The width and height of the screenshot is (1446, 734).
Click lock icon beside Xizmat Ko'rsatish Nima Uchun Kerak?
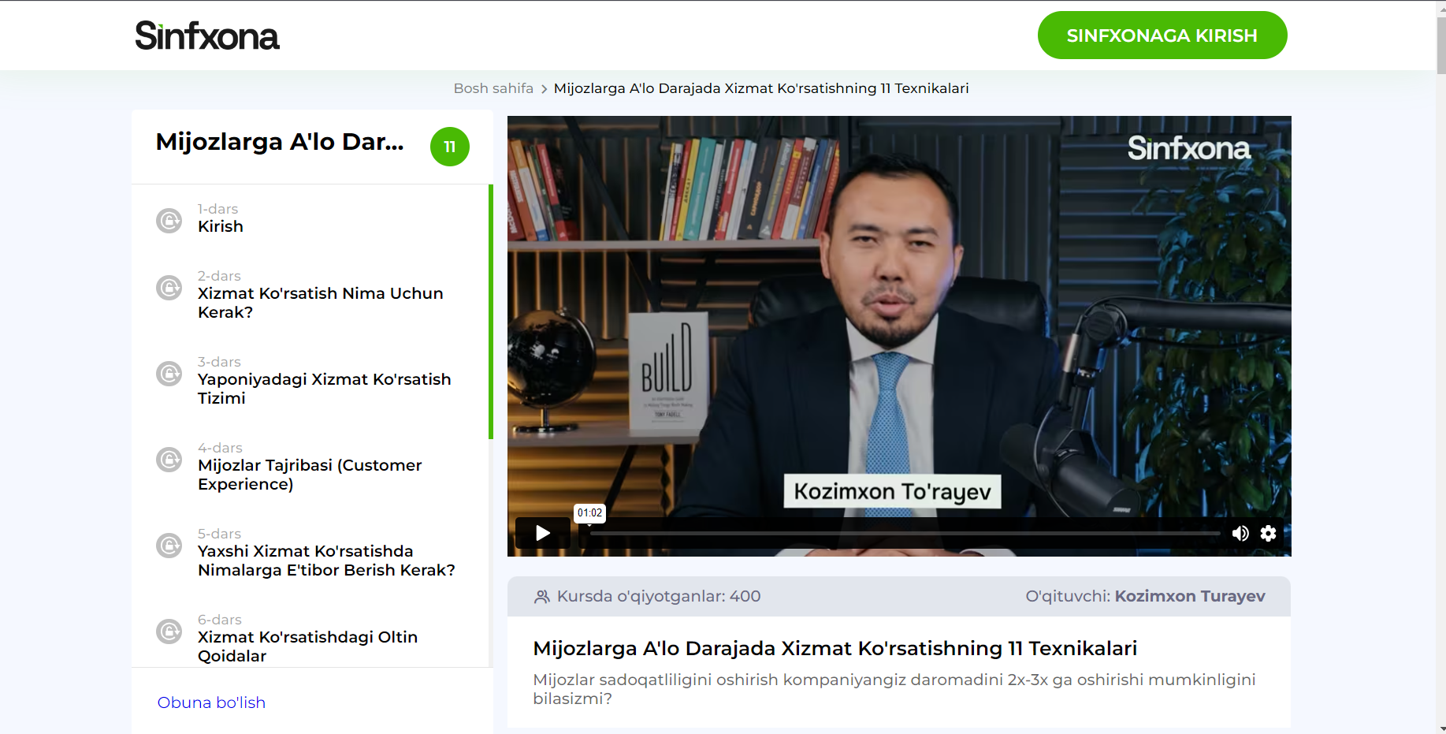point(169,288)
